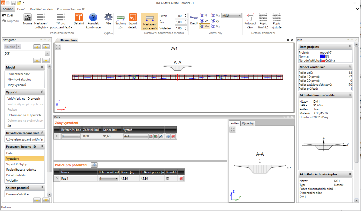Toggle the My internal force display
The image size is (361, 211).
pos(204,26)
